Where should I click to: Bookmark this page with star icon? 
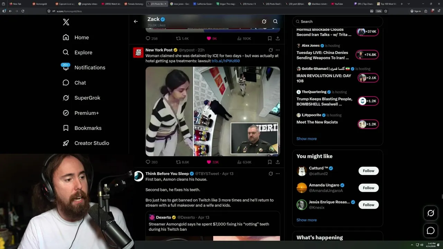(x=386, y=11)
